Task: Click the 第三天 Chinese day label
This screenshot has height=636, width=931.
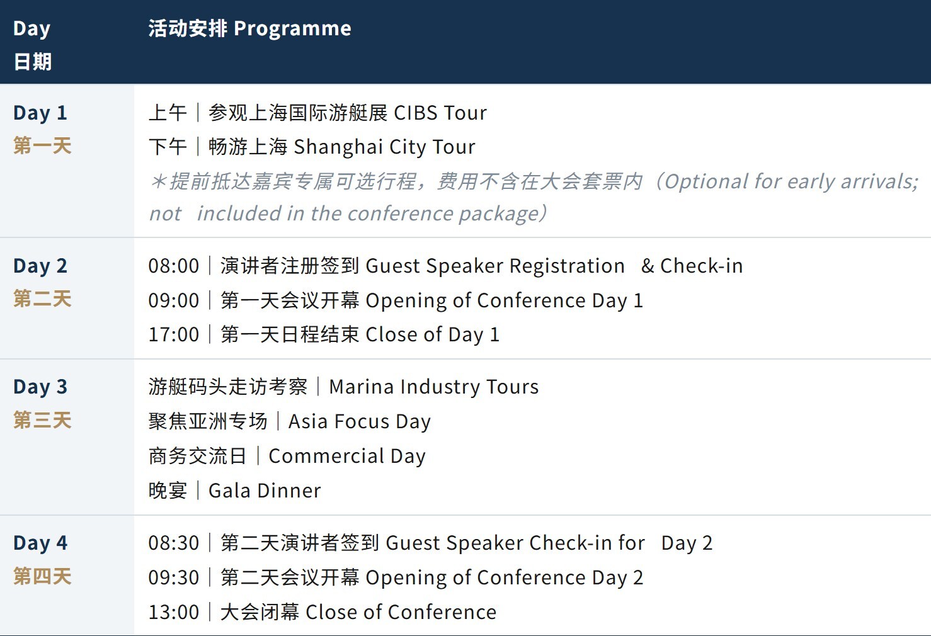Action: coord(42,420)
